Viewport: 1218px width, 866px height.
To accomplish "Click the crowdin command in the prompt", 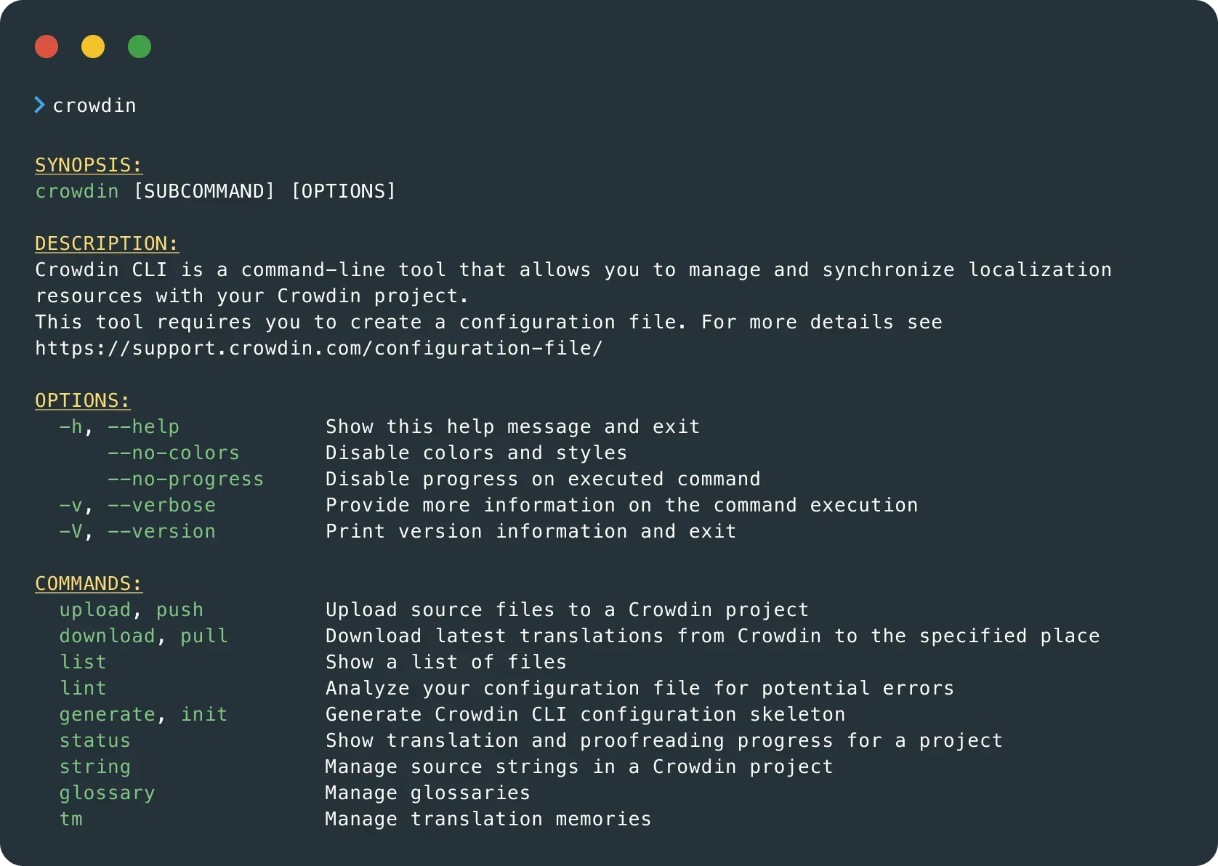I will tap(94, 105).
